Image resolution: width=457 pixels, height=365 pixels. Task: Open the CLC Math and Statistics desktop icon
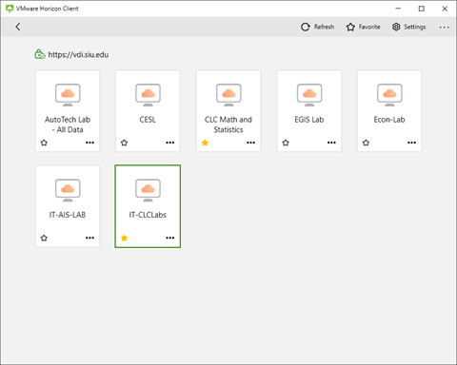tap(228, 94)
